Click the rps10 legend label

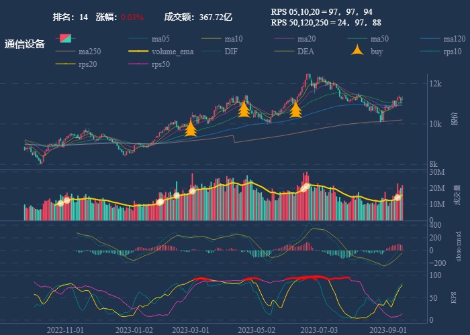[453, 52]
